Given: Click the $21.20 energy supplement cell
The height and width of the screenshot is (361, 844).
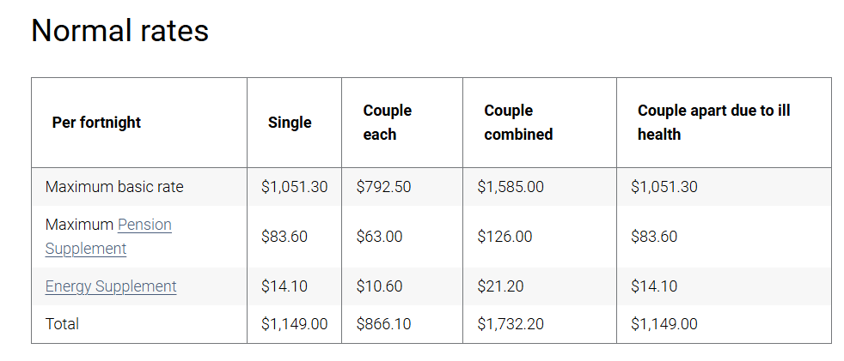Looking at the screenshot, I should tap(500, 286).
